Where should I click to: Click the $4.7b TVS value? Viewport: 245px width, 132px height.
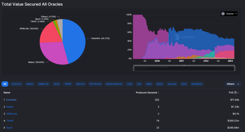(x=236, y=114)
